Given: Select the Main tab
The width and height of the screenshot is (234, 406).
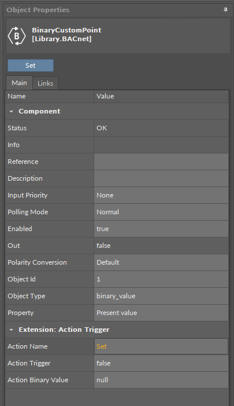Looking at the screenshot, I should coord(19,83).
